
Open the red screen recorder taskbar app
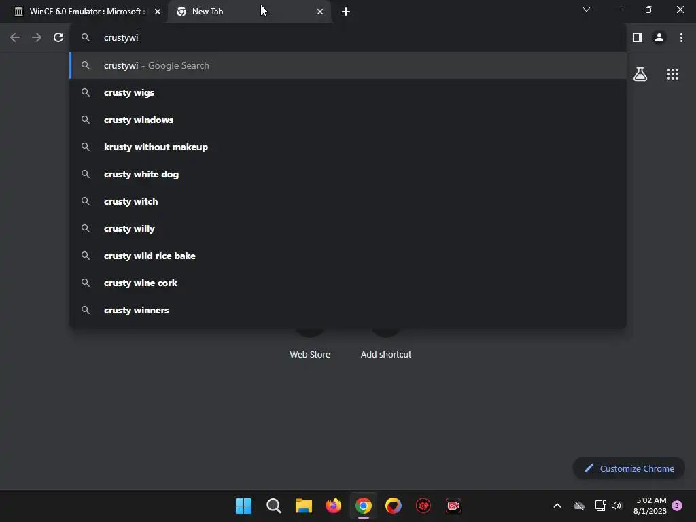coord(453,506)
